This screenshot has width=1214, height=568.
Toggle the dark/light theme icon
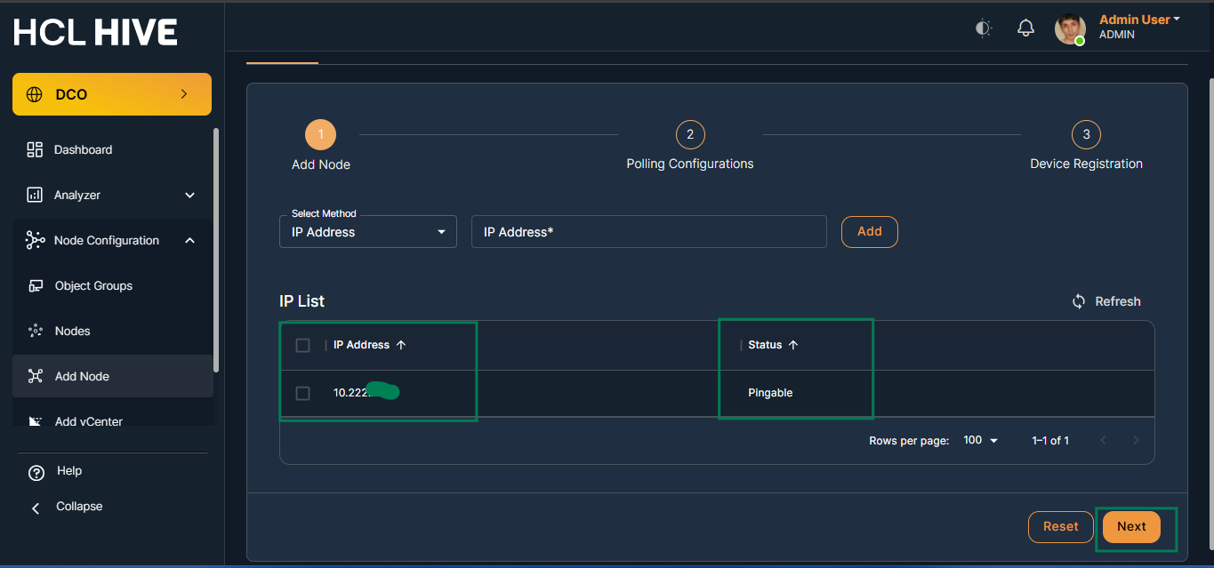983,28
